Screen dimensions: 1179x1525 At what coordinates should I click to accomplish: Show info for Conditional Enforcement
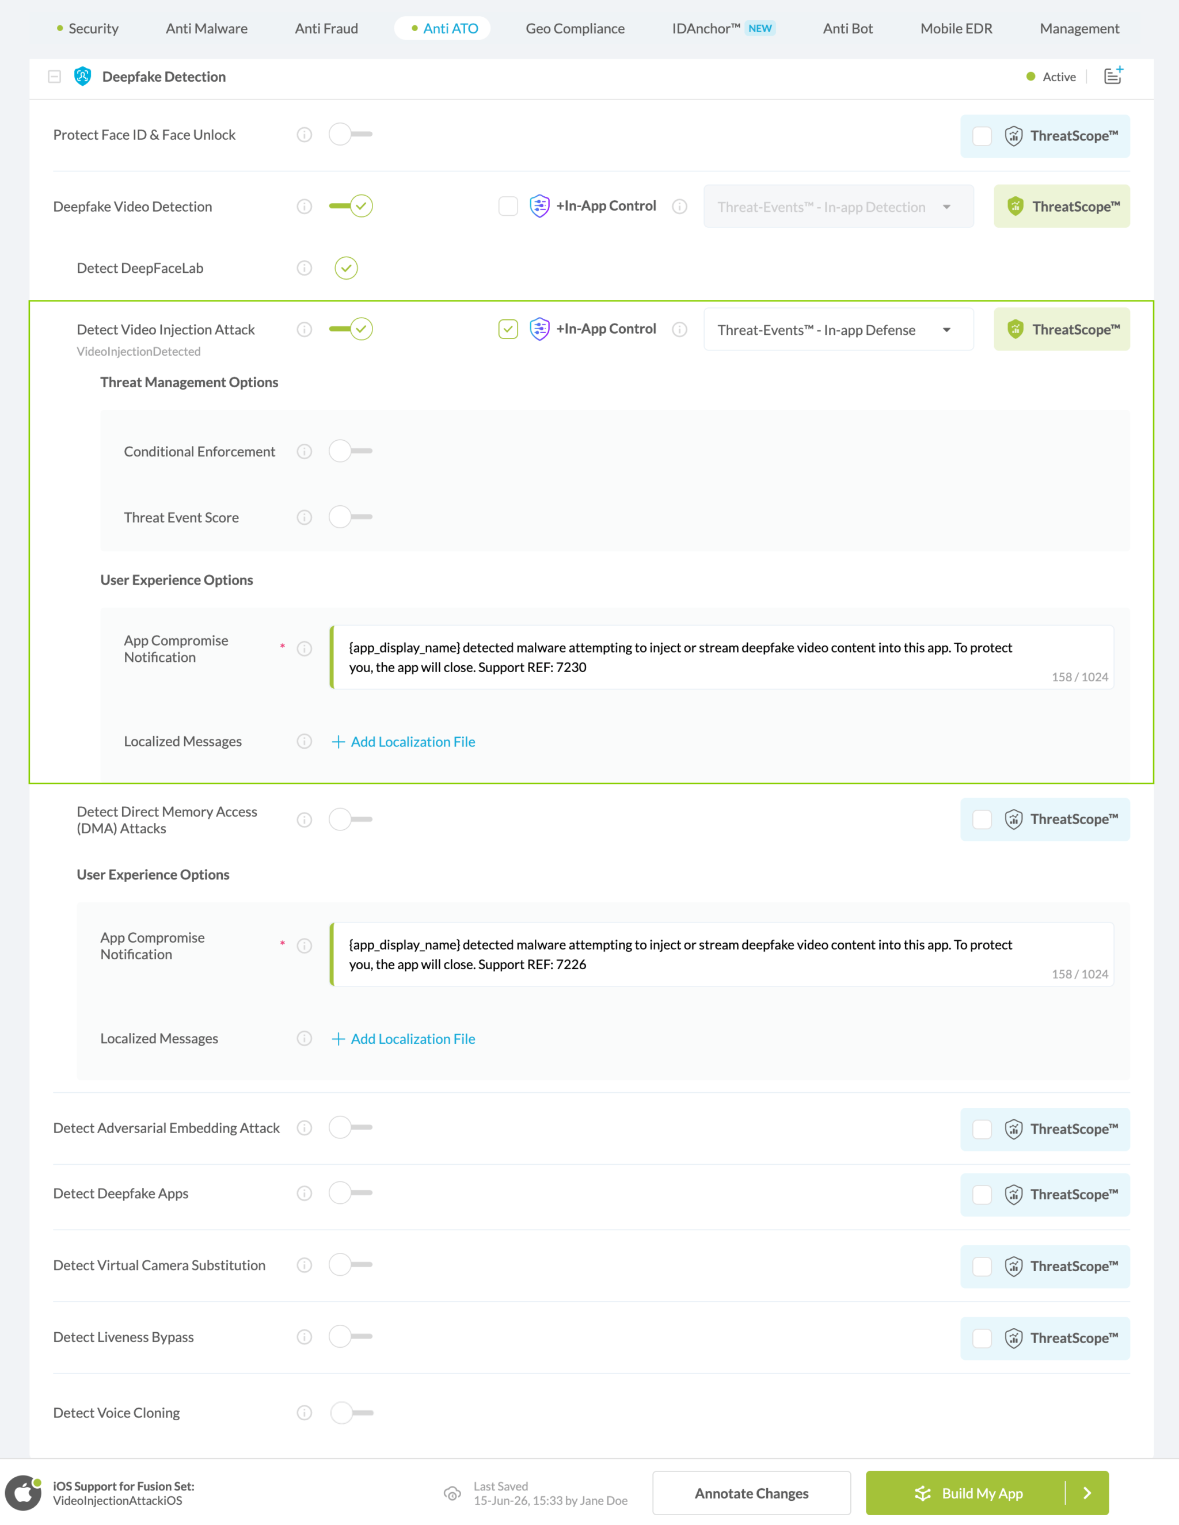coord(305,452)
